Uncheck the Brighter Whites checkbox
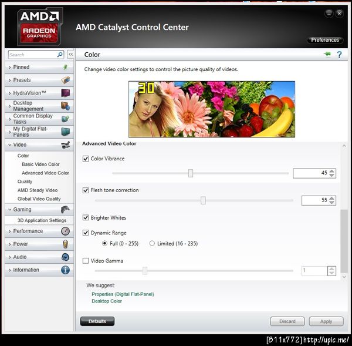 (x=86, y=217)
